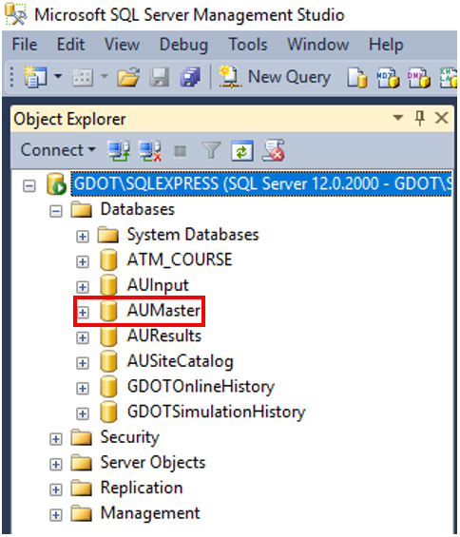This screenshot has width=460, height=537.
Task: Open the Object Explorer window position dropdown
Action: (397, 118)
